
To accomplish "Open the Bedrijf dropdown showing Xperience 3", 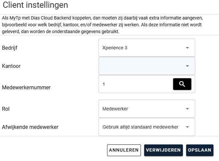I will point(147,48).
